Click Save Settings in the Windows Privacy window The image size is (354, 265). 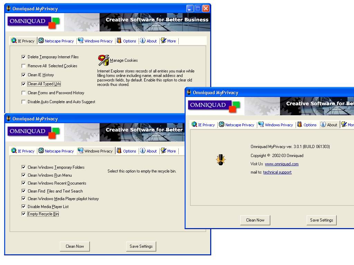click(x=141, y=246)
